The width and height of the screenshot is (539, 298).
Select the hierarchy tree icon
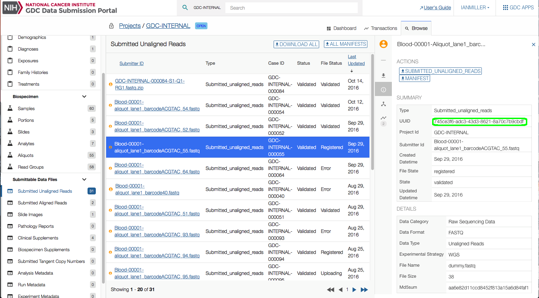[x=383, y=104]
